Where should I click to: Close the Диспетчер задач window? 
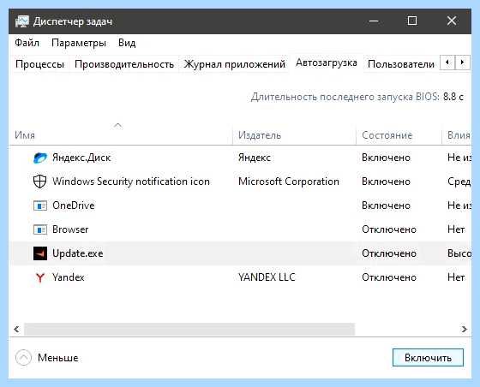click(452, 21)
